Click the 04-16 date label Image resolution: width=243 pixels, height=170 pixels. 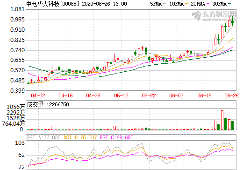[x=65, y=95]
